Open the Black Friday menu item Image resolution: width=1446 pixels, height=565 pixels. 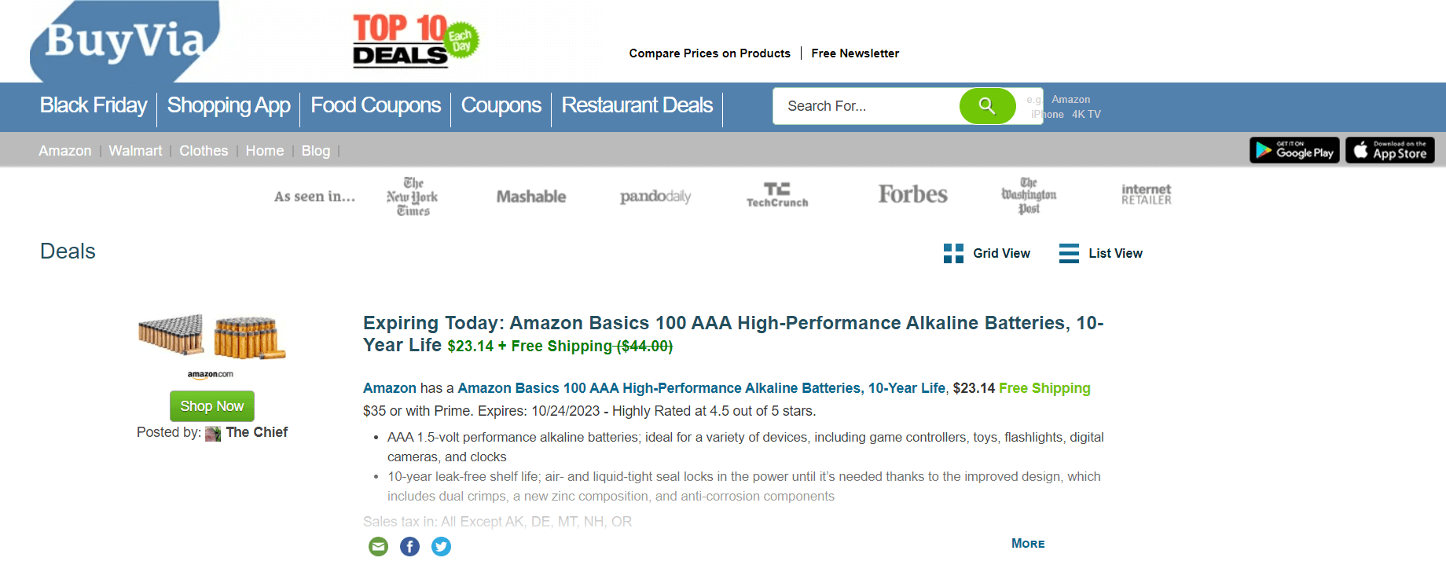pos(94,105)
